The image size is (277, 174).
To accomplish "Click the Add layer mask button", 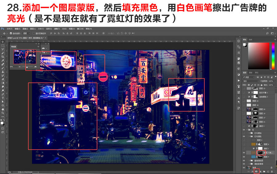I will (256, 171).
